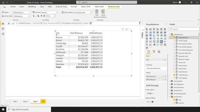Image resolution: width=200 pixels, height=112 pixels.
Task: Open the Format General dropdown
Action: [57, 12]
